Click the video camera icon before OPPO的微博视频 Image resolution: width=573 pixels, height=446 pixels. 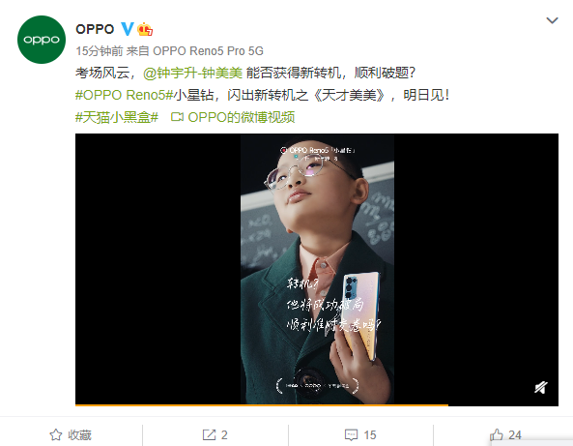point(177,117)
